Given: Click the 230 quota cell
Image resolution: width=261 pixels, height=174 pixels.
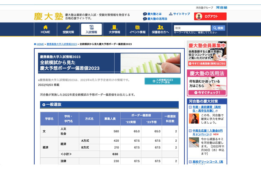Looking at the screenshot, I should click(x=110, y=161).
